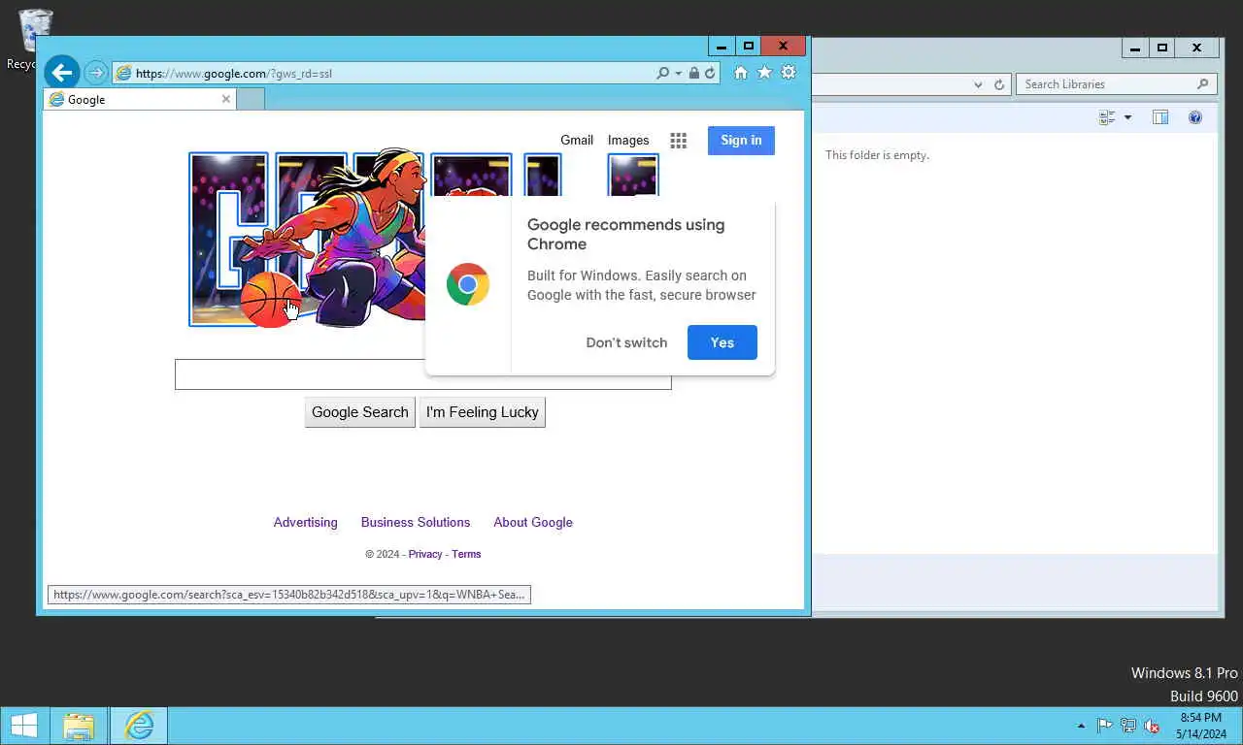Open File Explorer from the taskbar
1243x745 pixels.
[79, 726]
